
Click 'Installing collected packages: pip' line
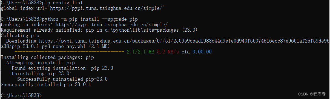[x=47, y=57]
